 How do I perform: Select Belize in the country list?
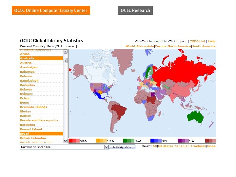pyautogui.click(x=41, y=98)
